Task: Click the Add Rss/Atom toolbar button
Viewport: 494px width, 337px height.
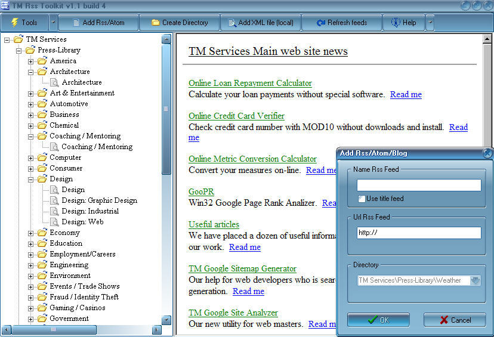Action: tap(98, 23)
